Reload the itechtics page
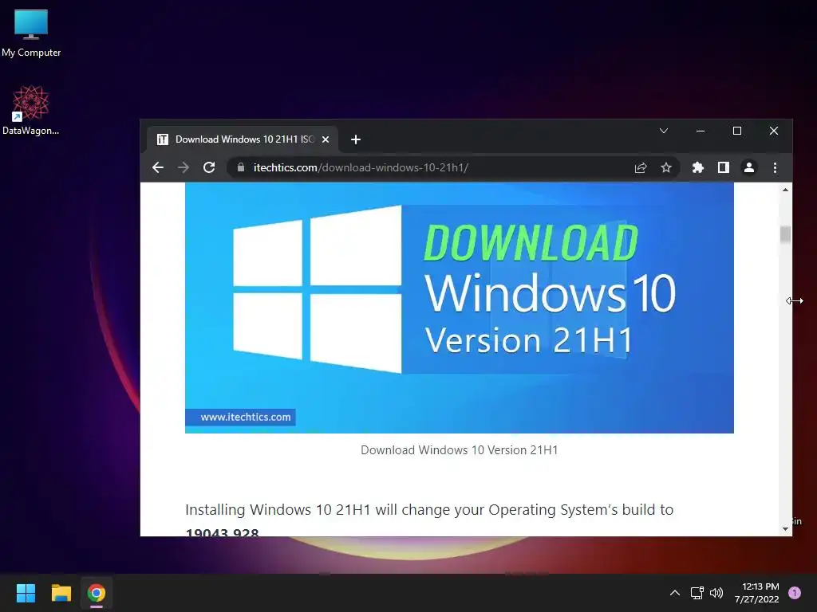Screen dimensions: 817x612 [209, 167]
